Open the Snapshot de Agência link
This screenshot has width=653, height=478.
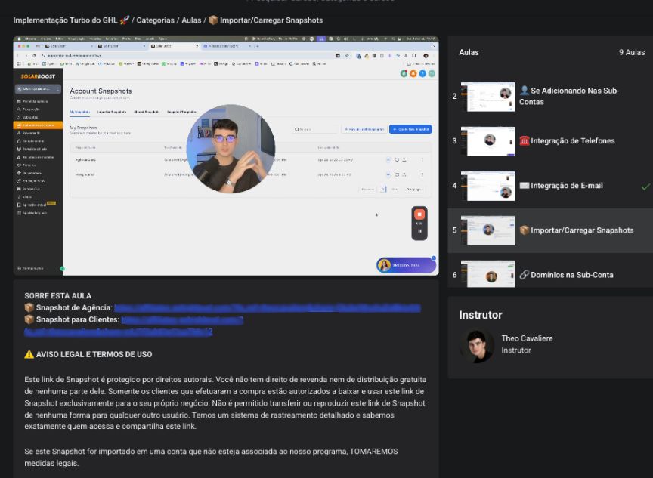(268, 308)
